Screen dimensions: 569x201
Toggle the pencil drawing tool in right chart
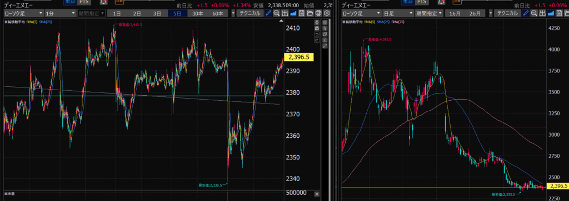click(526, 13)
